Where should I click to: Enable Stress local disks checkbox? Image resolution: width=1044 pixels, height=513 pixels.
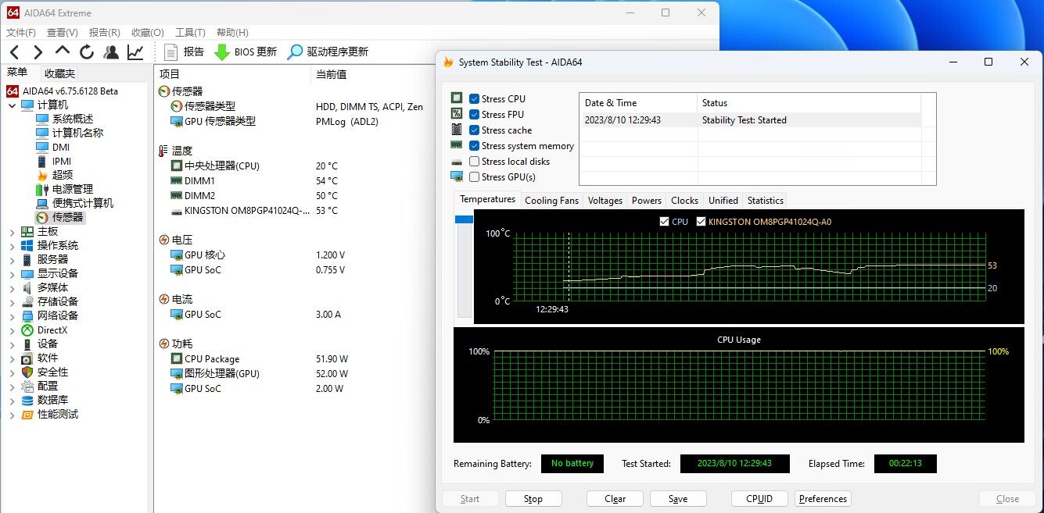pos(474,161)
